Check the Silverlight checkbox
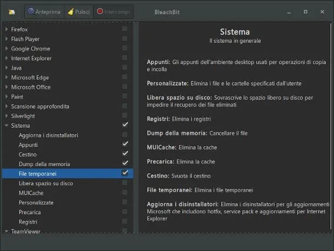The height and width of the screenshot is (251, 334). (125, 116)
